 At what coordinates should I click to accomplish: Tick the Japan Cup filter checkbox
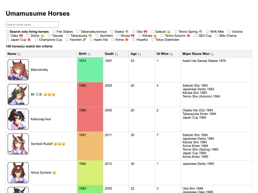click(x=8, y=40)
